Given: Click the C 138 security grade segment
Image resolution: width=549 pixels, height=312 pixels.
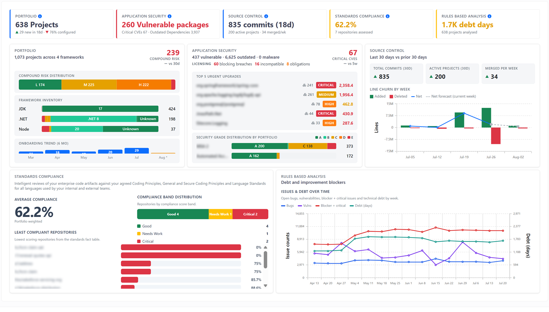Looking at the screenshot, I should point(308,146).
